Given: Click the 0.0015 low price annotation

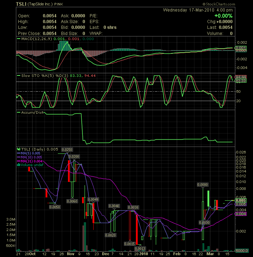Looking at the screenshot, I should tap(130, 244).
